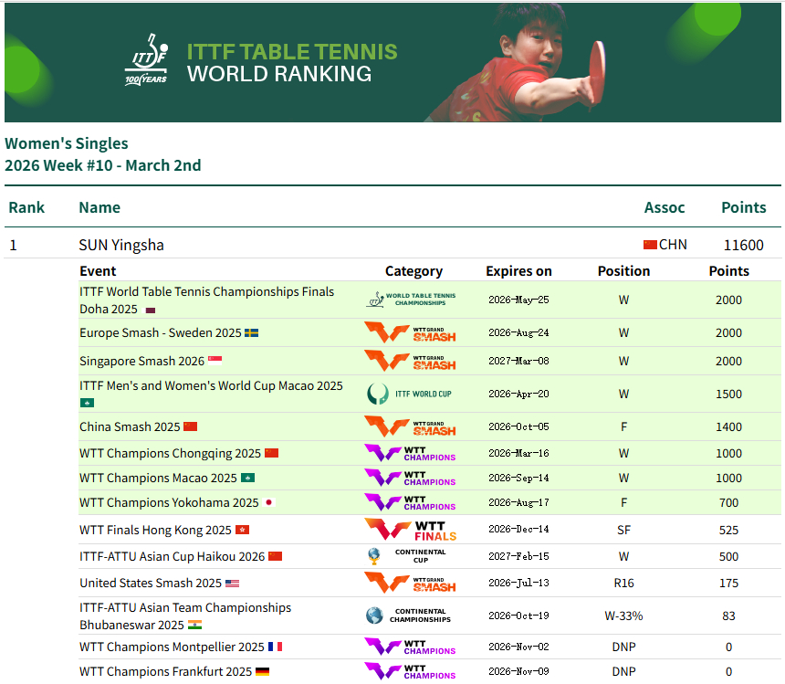Viewport: 785px width, 684px height.
Task: Click the Macao flag after WTT Champions Macao 2025
Action: click(247, 478)
